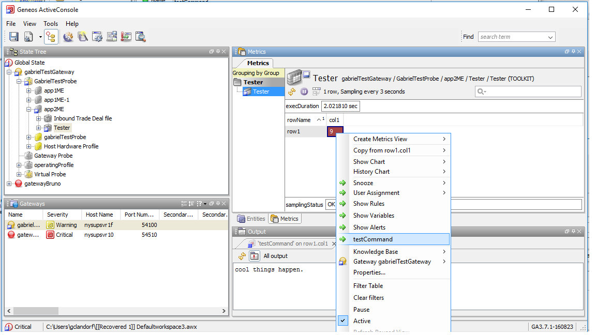Viewport: 596px width, 335px height.
Task: Click the Severity column header
Action: pos(57,215)
